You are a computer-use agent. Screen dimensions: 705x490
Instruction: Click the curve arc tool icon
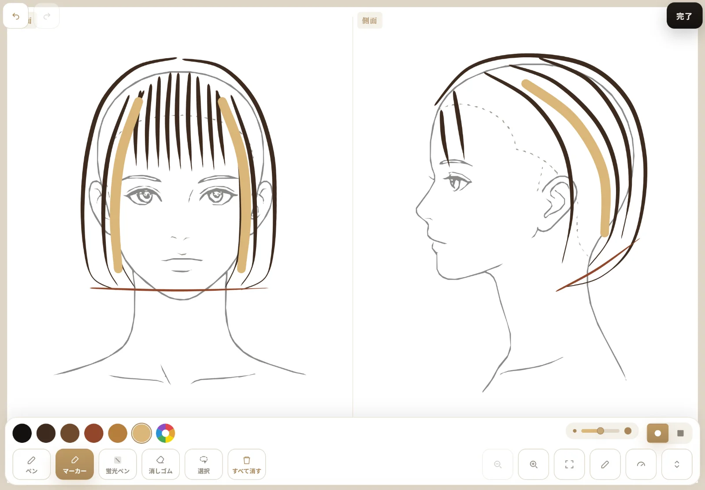[641, 464]
